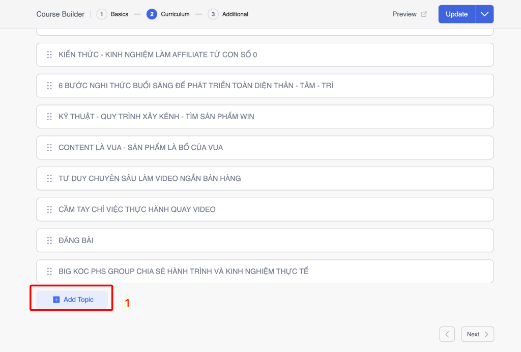
Task: Switch to the Additional step
Action: 228,14
